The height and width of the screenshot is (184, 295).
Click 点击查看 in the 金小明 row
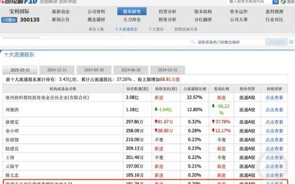(274, 131)
